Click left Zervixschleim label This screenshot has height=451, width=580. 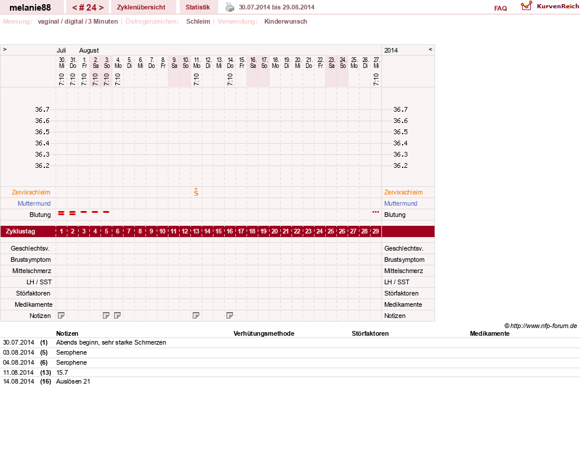(x=31, y=192)
